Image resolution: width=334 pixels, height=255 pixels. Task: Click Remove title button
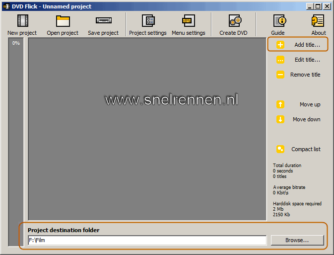pos(298,75)
